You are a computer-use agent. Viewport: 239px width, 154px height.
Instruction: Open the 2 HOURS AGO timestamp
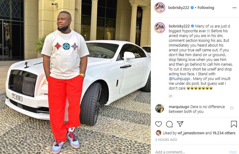pyautogui.click(x=166, y=140)
